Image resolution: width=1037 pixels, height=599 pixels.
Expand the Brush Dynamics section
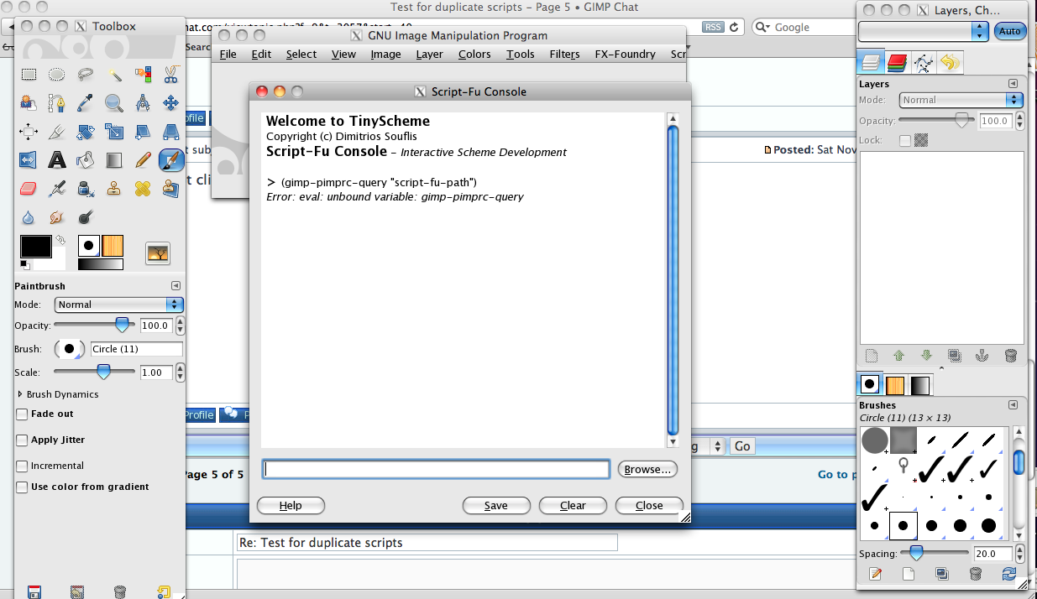[20, 394]
